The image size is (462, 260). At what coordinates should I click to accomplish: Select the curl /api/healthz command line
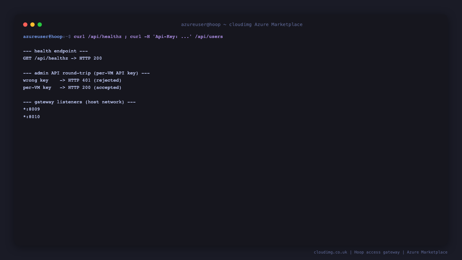[x=148, y=36]
